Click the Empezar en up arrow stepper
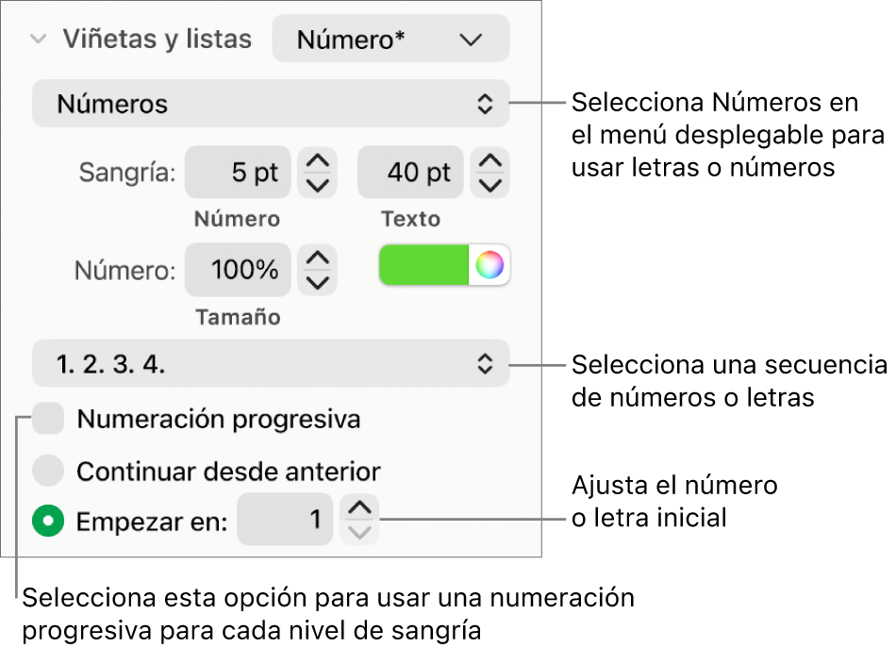Screen dimensions: 896x647 click(x=357, y=509)
